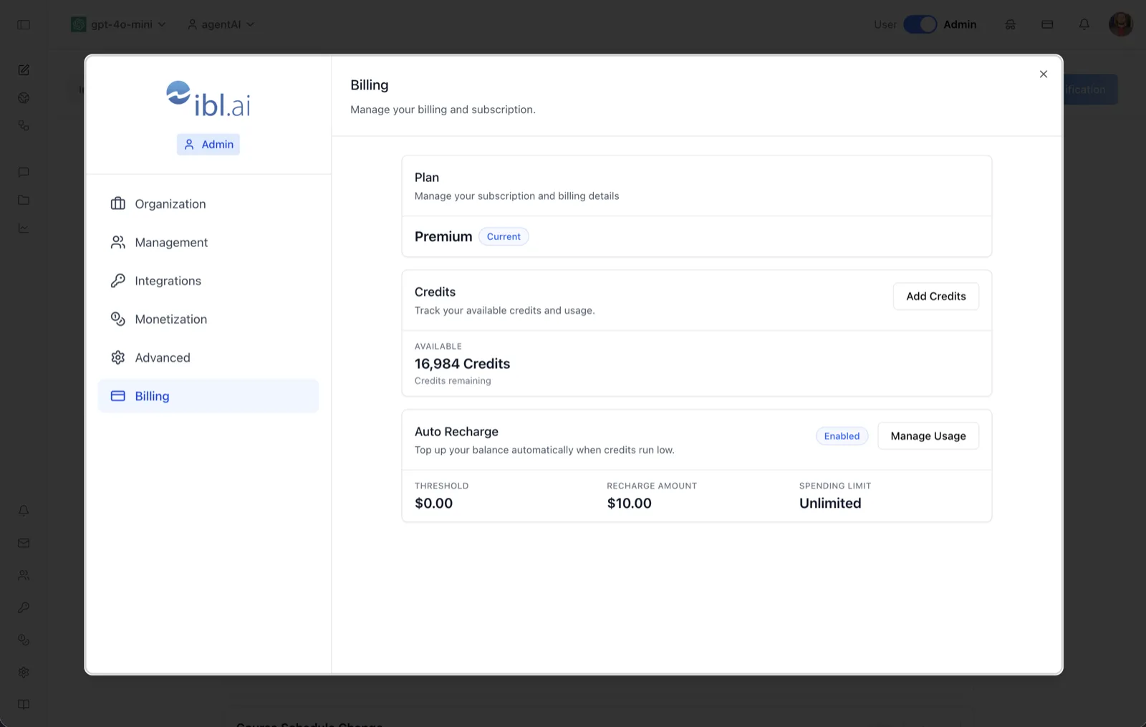This screenshot has width=1146, height=727.
Task: Select the Billing settings section
Action: 208,396
